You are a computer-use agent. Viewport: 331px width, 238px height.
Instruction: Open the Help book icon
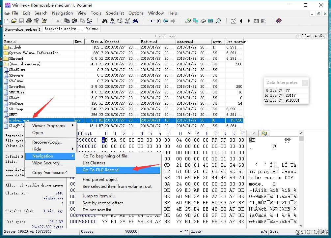click(279, 21)
